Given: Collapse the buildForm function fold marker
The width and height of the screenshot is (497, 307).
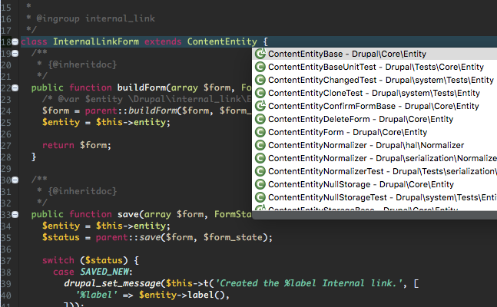Looking at the screenshot, I should tap(15, 87).
